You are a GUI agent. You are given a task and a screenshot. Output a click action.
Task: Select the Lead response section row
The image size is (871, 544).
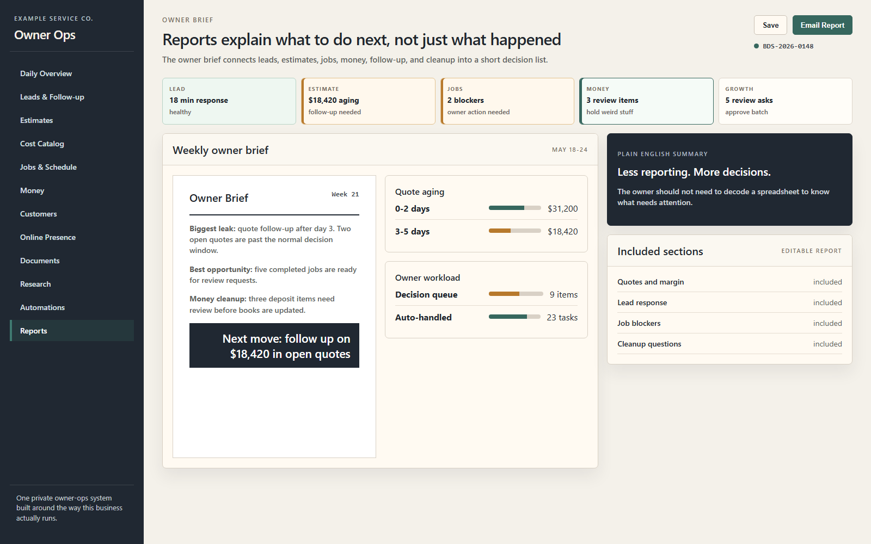[x=729, y=302]
